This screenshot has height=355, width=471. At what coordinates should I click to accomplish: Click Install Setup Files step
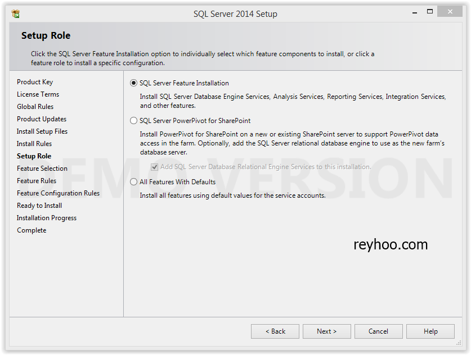point(42,131)
